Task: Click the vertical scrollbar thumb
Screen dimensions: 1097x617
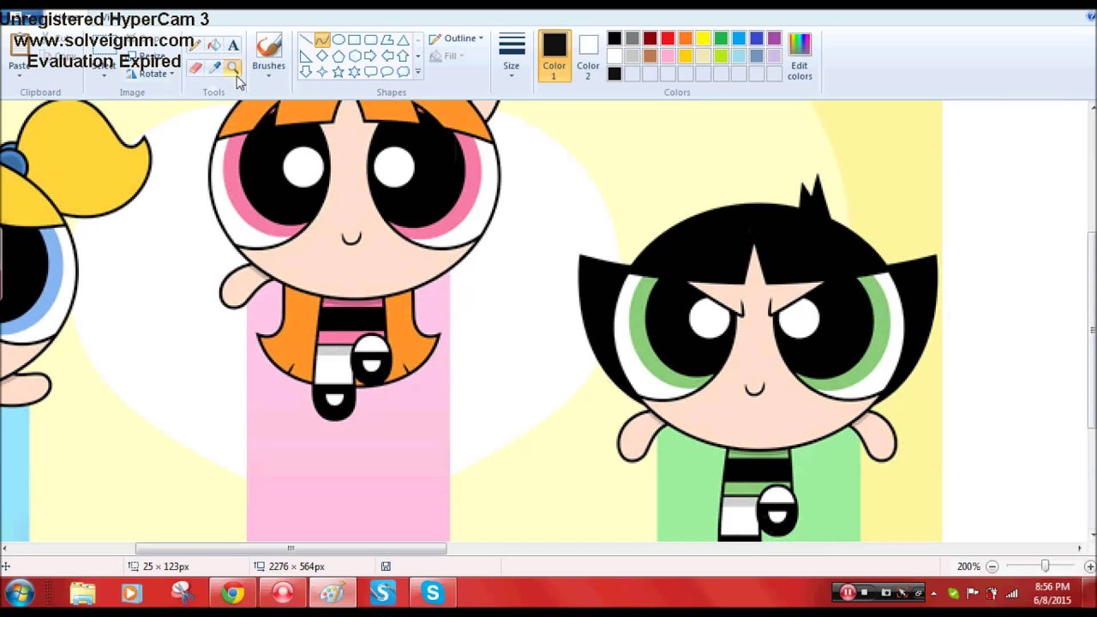Action: [1092, 330]
